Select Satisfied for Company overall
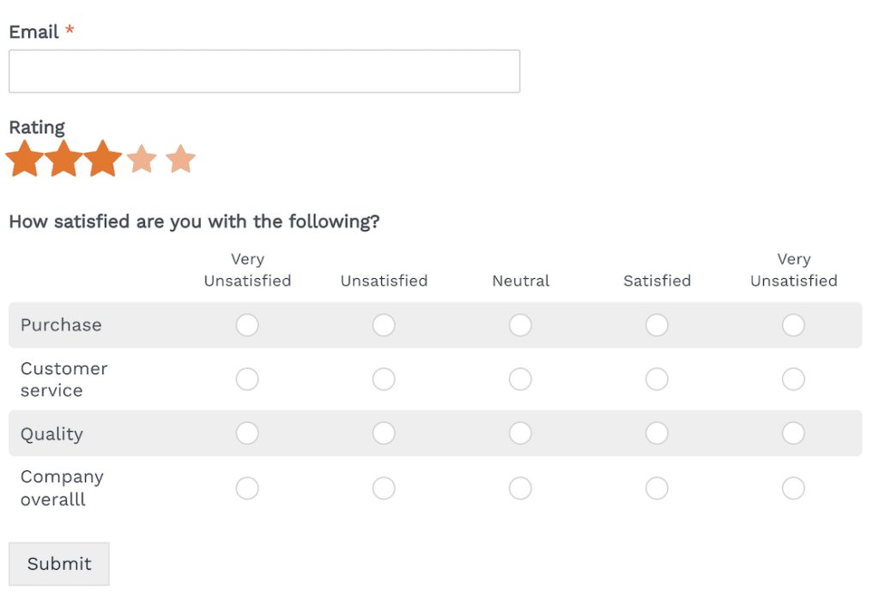This screenshot has width=879, height=606. 657,488
